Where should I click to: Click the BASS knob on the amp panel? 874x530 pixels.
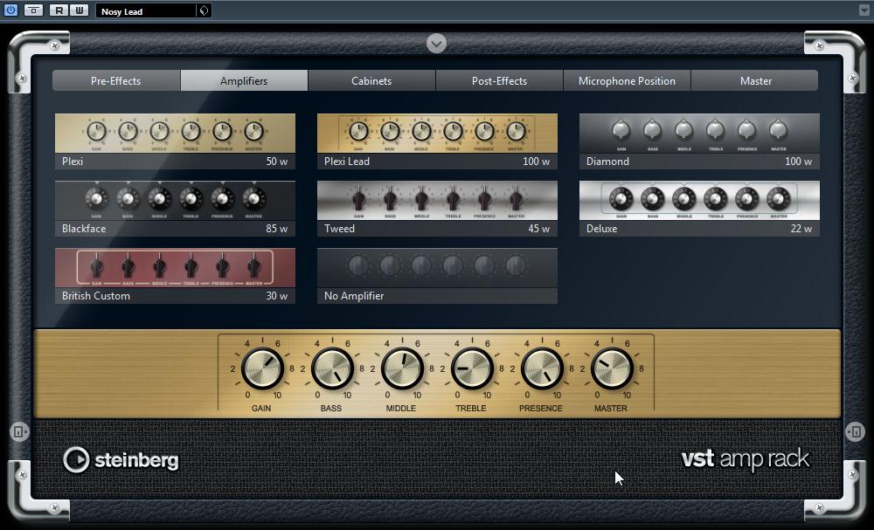coord(332,368)
